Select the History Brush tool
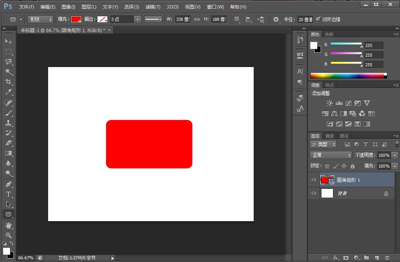Image resolution: width=400 pixels, height=262 pixels. point(8,133)
